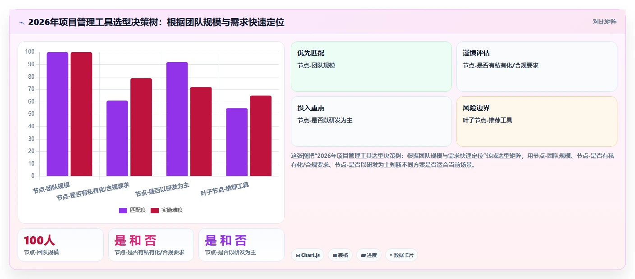Click the y-axis value 50
This screenshot has height=279, width=635.
pyautogui.click(x=31, y=114)
